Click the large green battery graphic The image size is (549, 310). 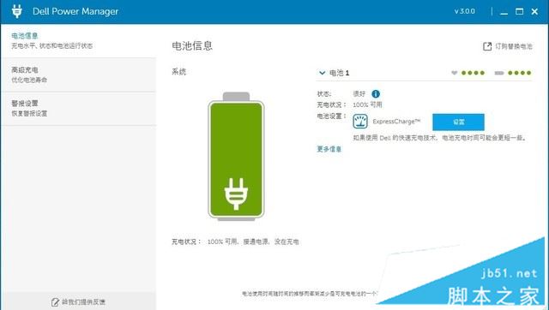[236, 156]
